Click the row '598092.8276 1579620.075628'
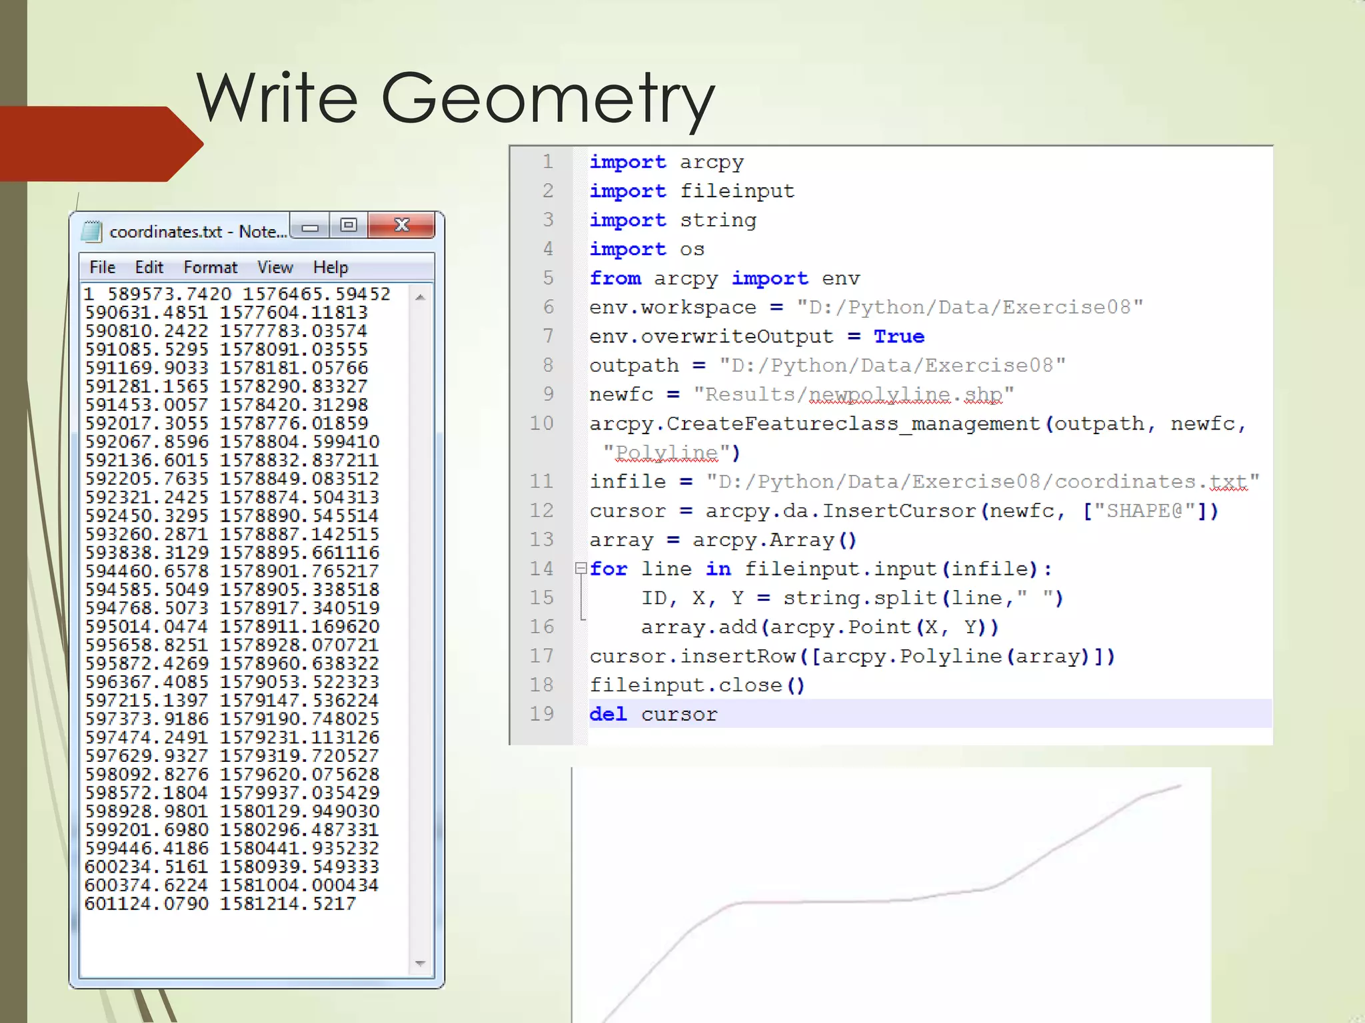 pyautogui.click(x=232, y=775)
